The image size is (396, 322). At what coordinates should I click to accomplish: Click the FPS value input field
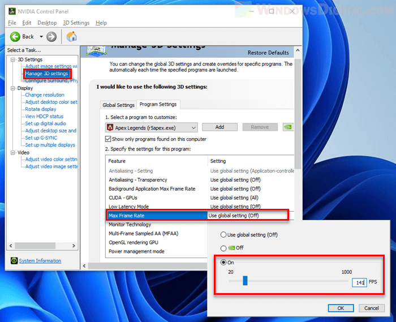pos(359,282)
